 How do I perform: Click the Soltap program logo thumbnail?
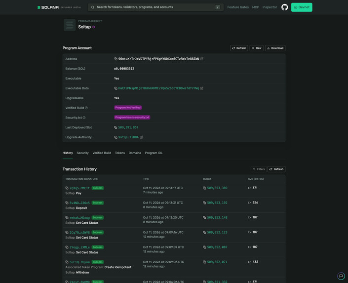pyautogui.click(x=70, y=25)
